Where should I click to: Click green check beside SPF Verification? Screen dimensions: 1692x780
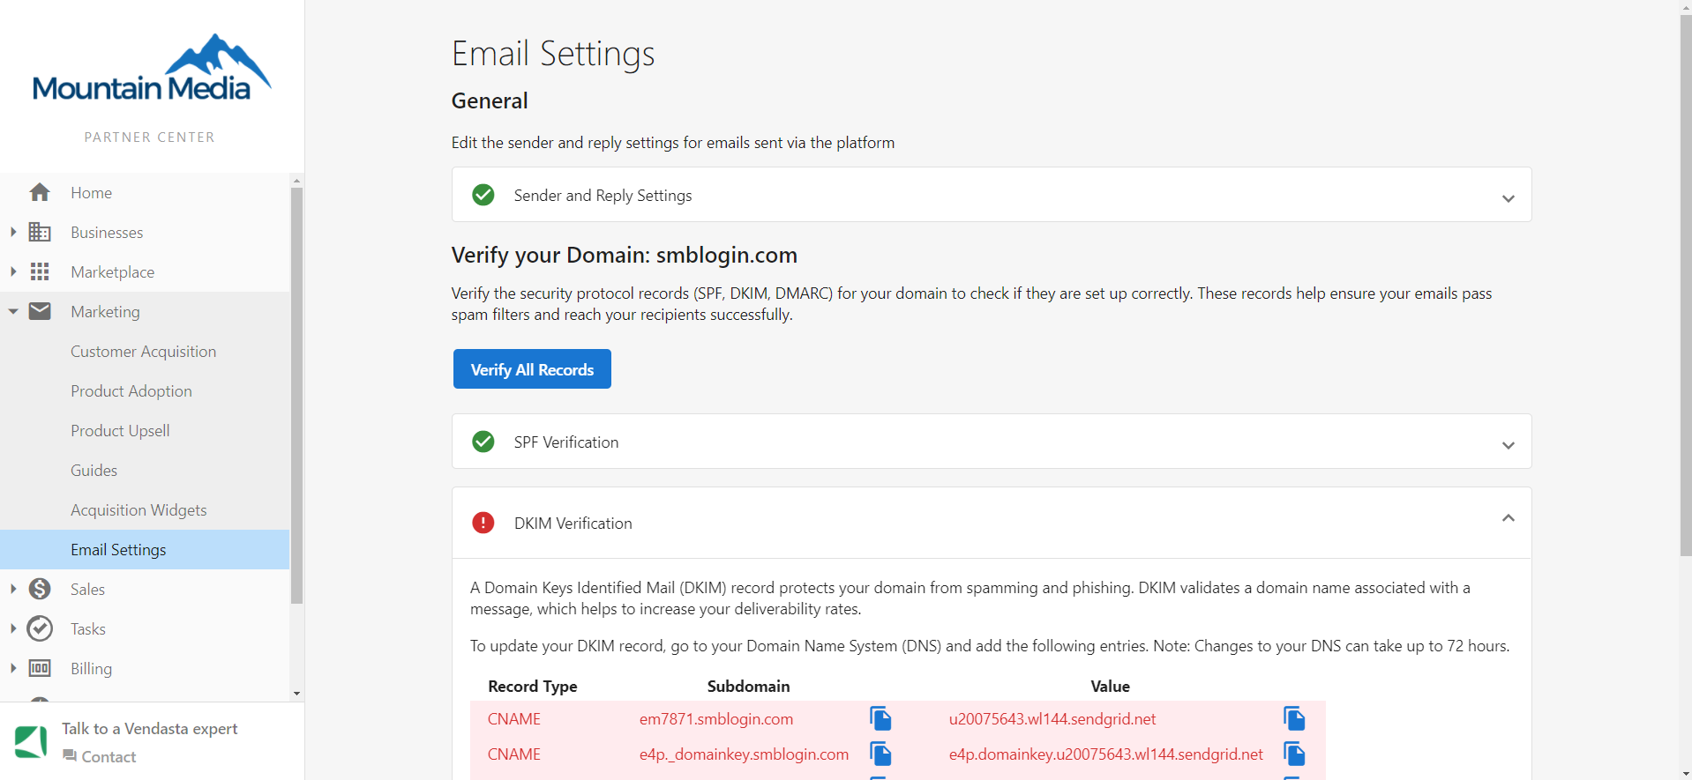coord(483,442)
